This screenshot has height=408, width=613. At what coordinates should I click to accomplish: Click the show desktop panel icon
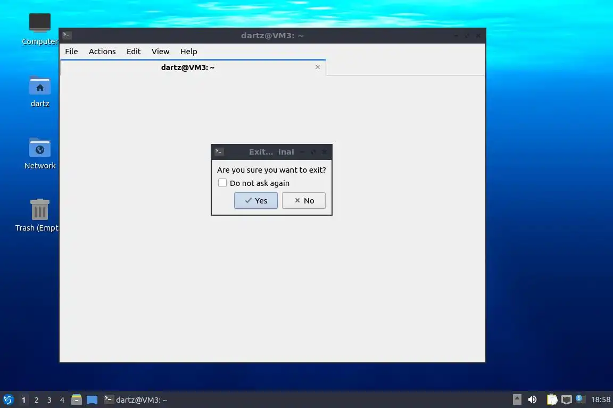click(92, 400)
